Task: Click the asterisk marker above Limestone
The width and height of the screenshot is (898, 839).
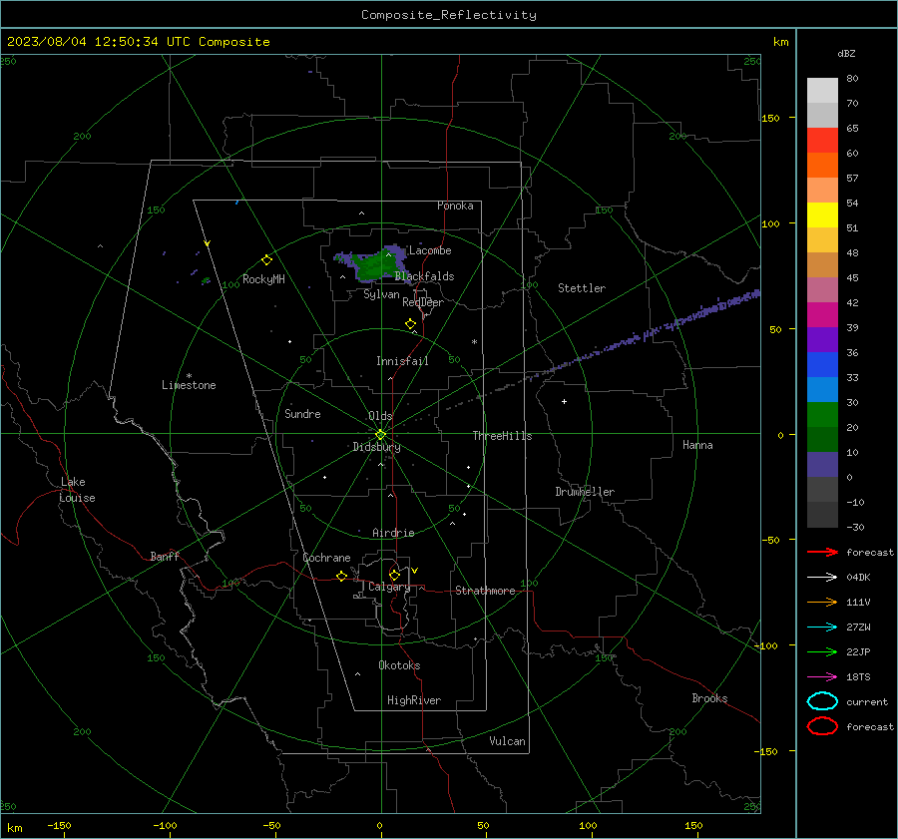Action: (189, 376)
